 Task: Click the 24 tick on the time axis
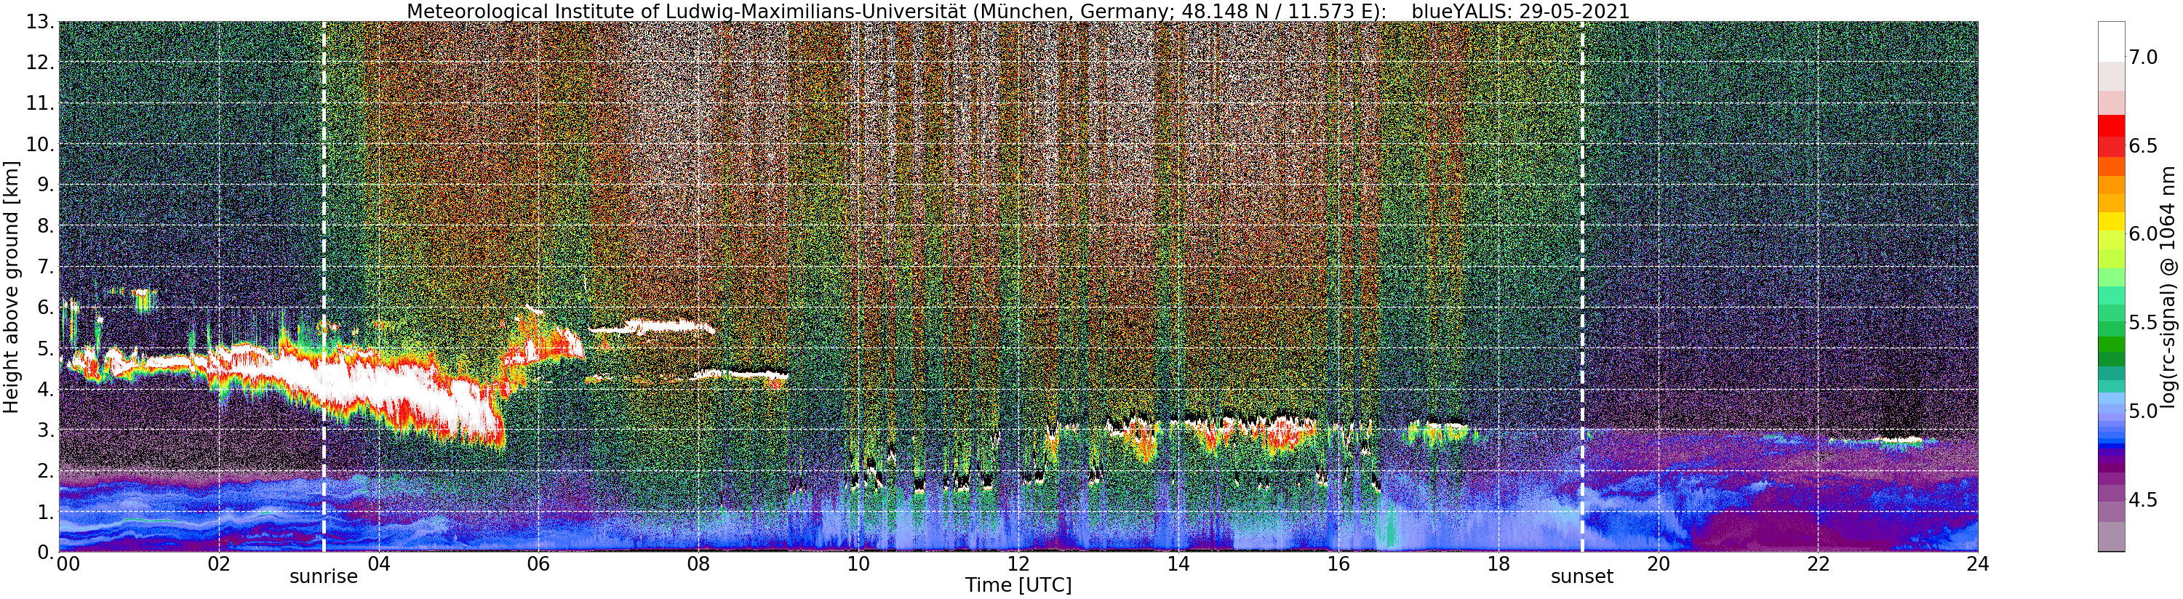click(x=1977, y=563)
